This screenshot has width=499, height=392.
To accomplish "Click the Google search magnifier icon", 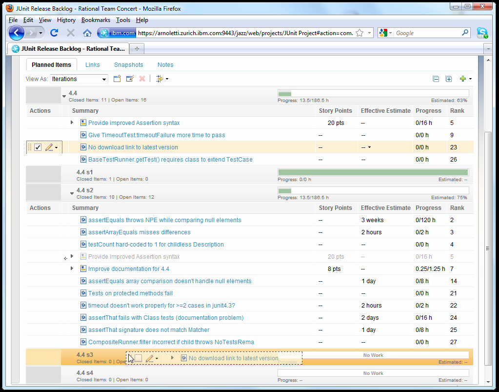I will pos(465,33).
